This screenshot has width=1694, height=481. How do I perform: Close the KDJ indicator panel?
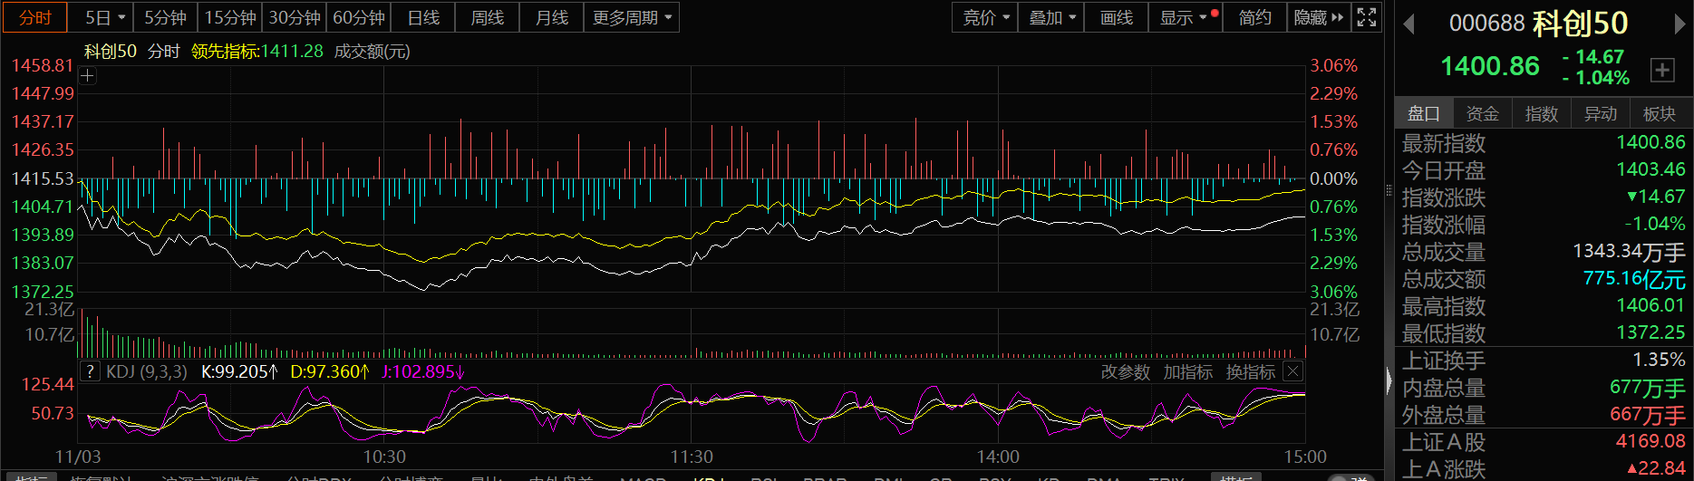point(1293,371)
